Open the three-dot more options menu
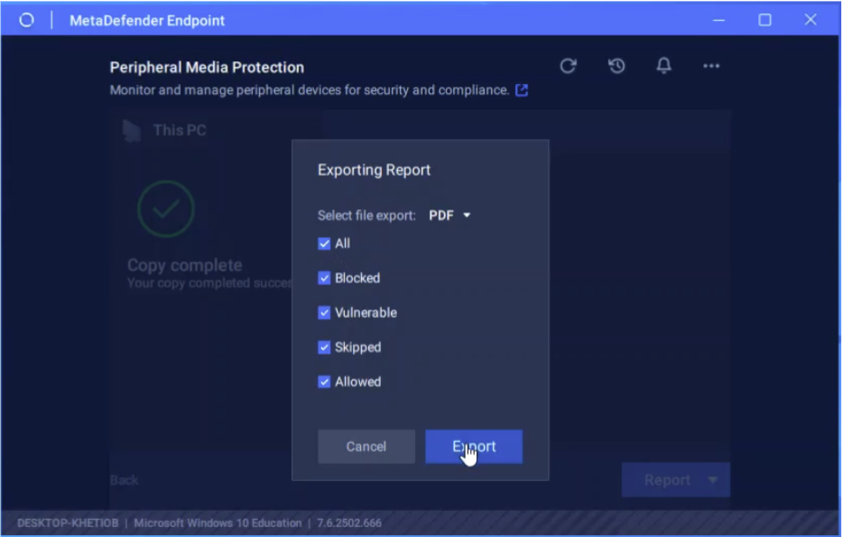This screenshot has width=843, height=537. click(711, 66)
